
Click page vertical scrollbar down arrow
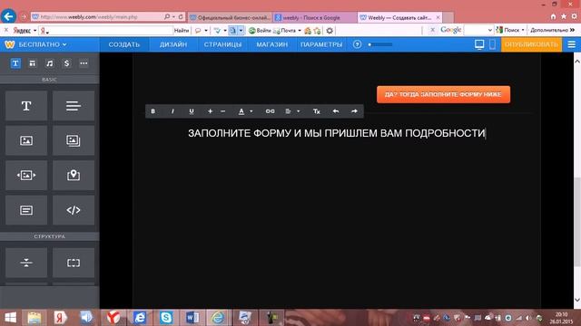pos(577,300)
